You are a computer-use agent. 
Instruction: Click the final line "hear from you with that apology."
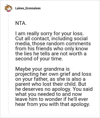[53, 104]
